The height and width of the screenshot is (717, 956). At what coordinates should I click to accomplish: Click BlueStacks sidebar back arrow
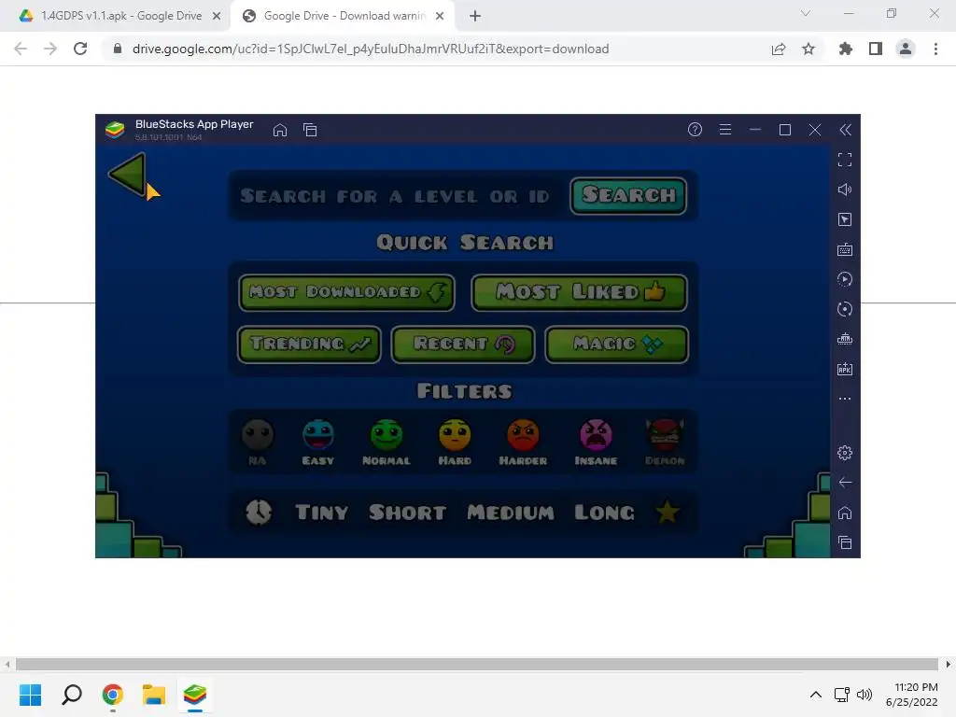click(845, 483)
